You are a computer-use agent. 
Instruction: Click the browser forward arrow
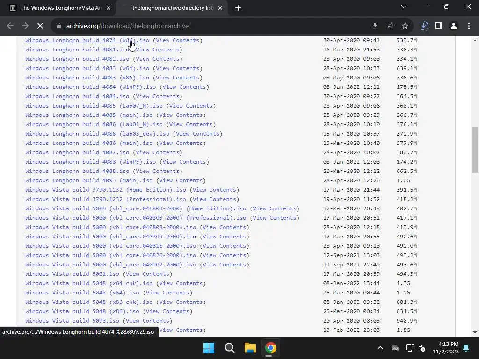25,26
